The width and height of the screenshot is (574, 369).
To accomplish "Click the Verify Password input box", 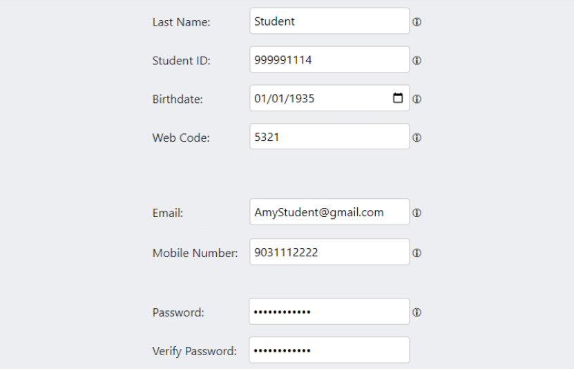I will point(329,350).
